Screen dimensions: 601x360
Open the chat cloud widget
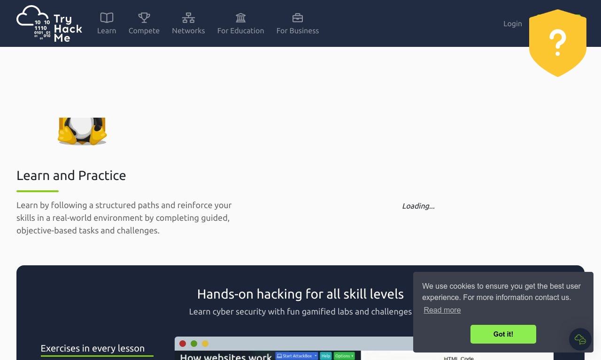coord(580,339)
